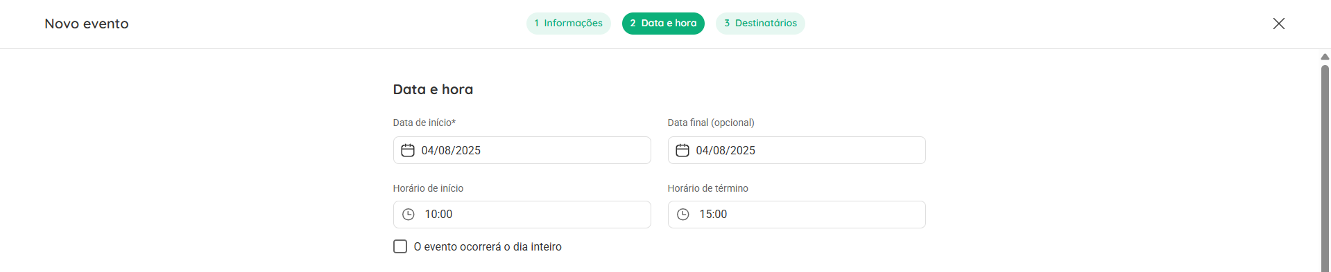Edit start date 04/08/2025
The image size is (1331, 272).
pyautogui.click(x=522, y=150)
